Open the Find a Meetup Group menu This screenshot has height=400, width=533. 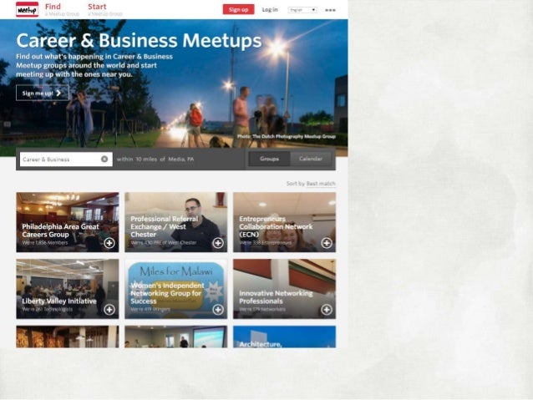(62, 9)
